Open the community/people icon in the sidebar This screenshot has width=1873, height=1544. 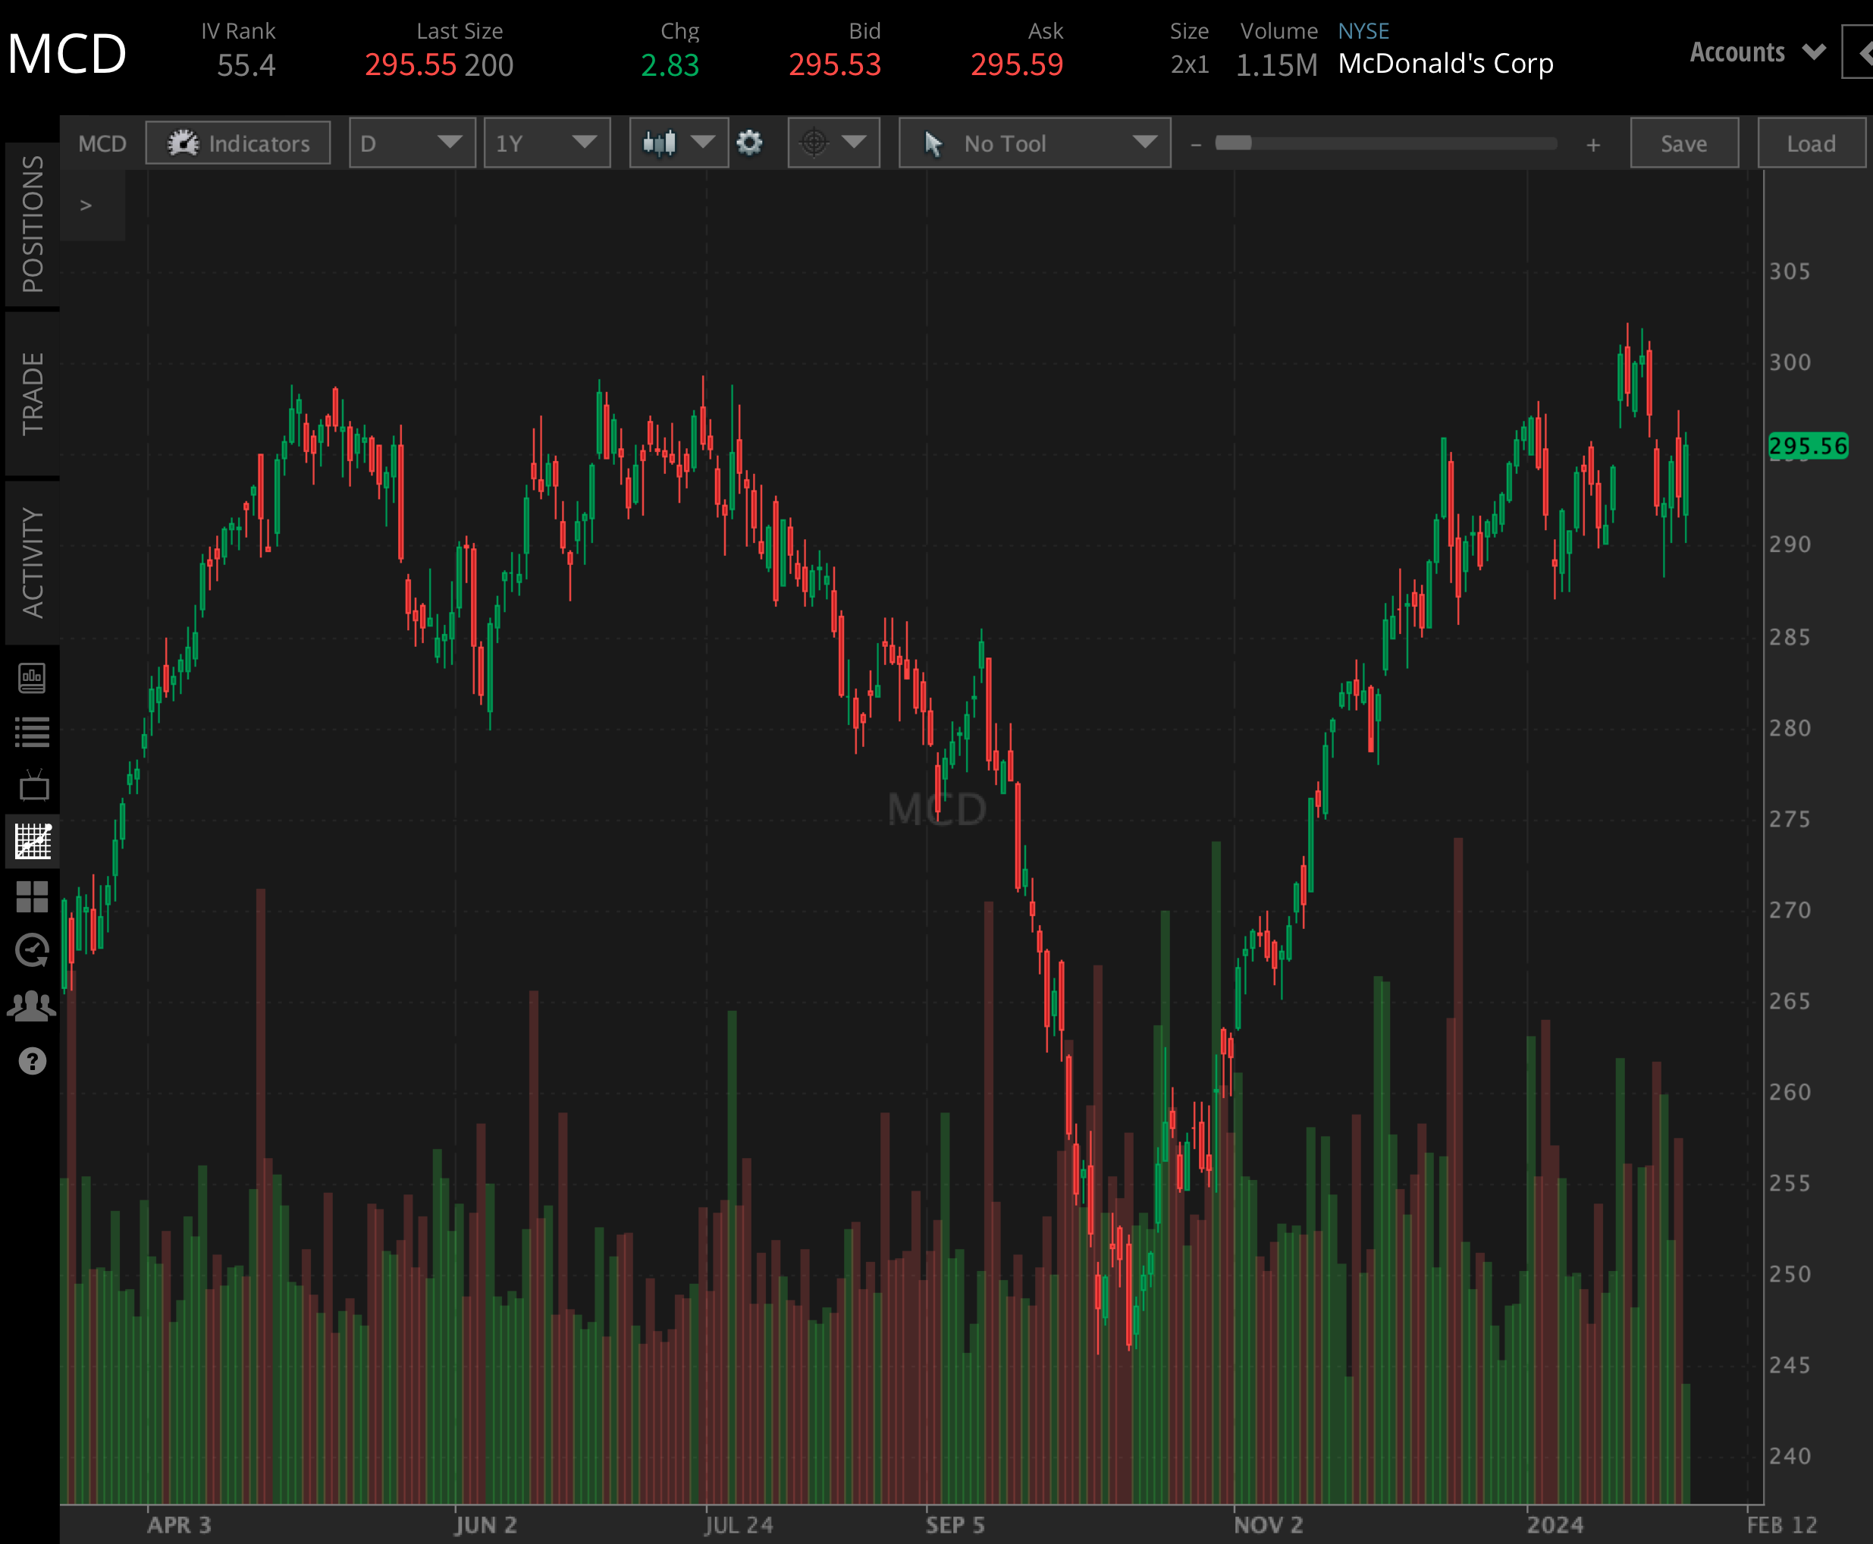click(x=33, y=1005)
